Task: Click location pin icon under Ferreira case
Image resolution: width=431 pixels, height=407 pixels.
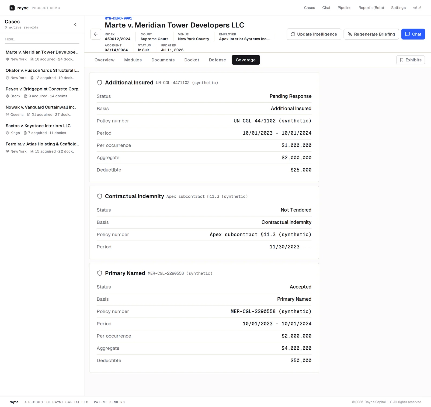Action: pos(8,152)
